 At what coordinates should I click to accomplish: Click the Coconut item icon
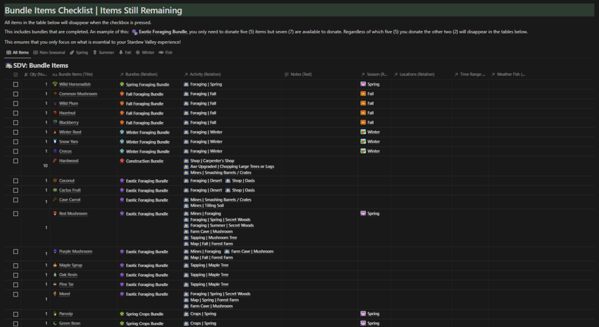point(55,180)
